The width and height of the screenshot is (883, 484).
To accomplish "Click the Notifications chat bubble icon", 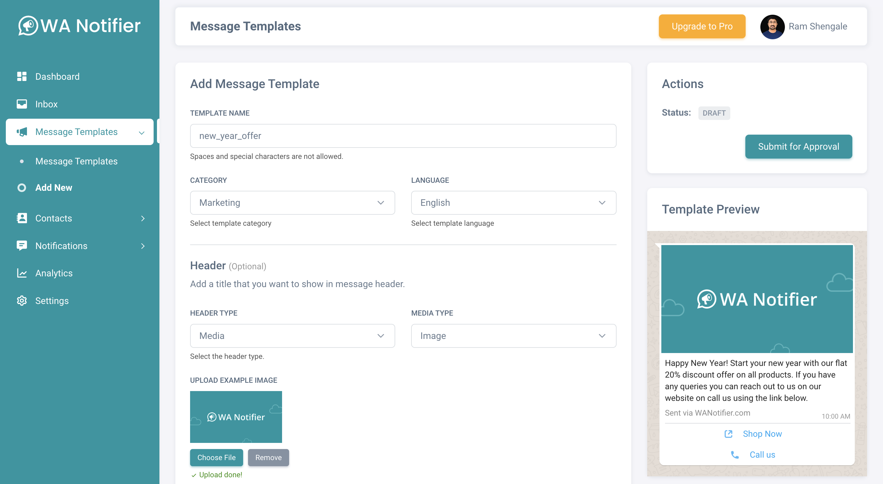I will [x=21, y=246].
